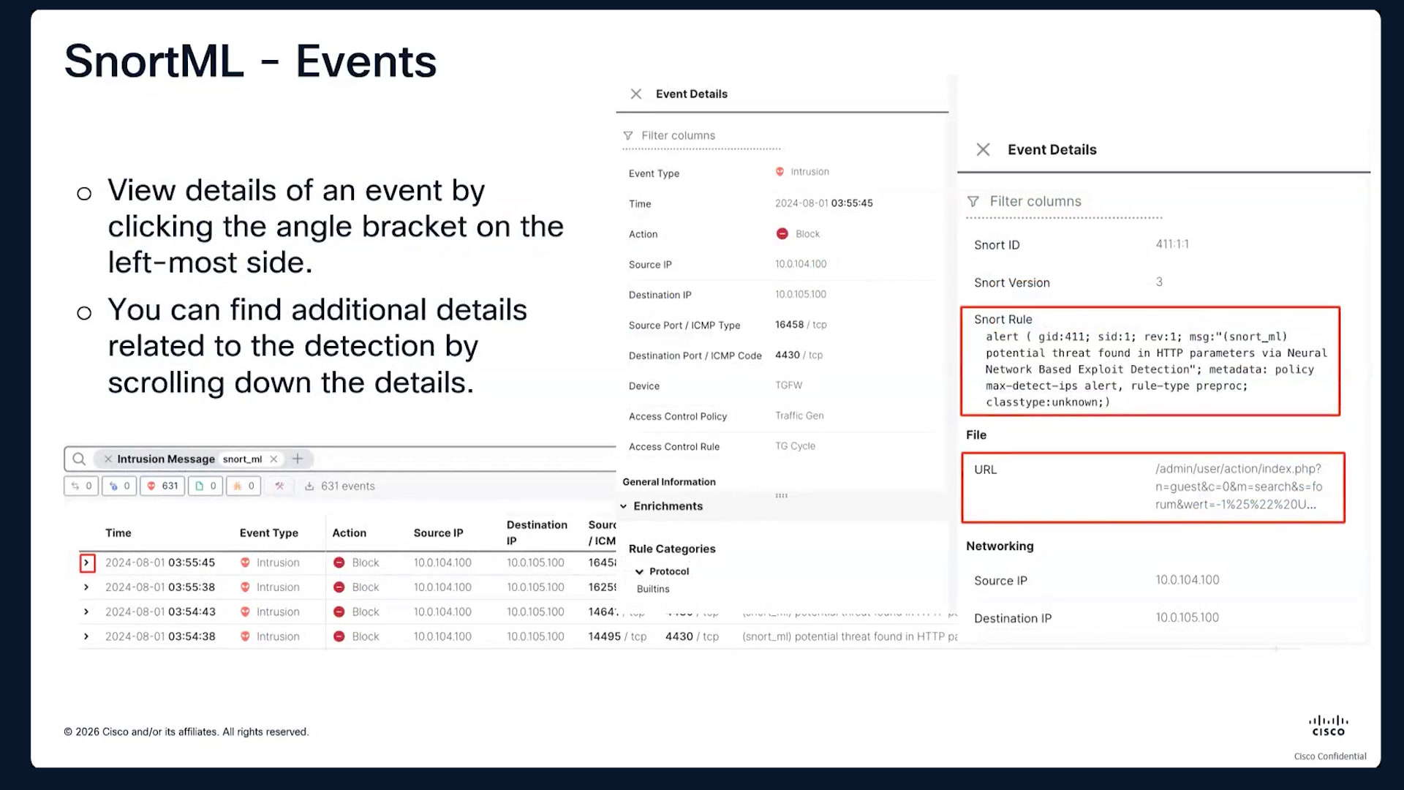
Task: Open the tools wrench icon beside event counters
Action: (279, 486)
